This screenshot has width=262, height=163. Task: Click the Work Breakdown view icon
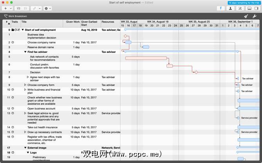6,16
